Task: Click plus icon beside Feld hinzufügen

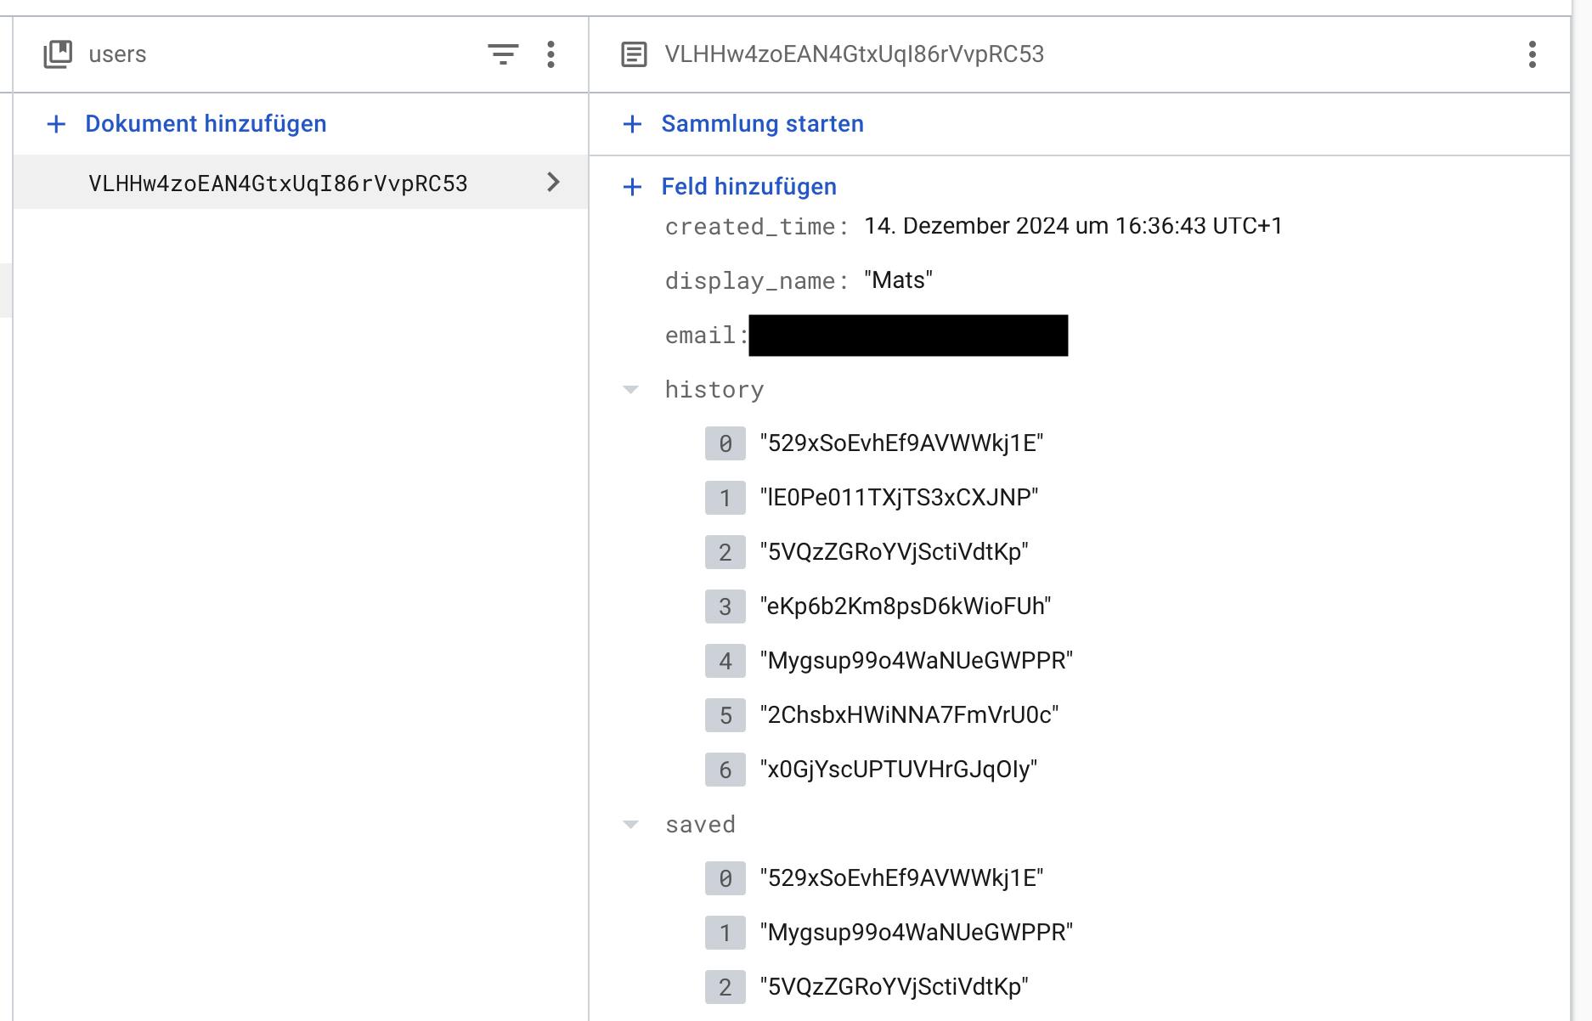Action: (x=632, y=187)
